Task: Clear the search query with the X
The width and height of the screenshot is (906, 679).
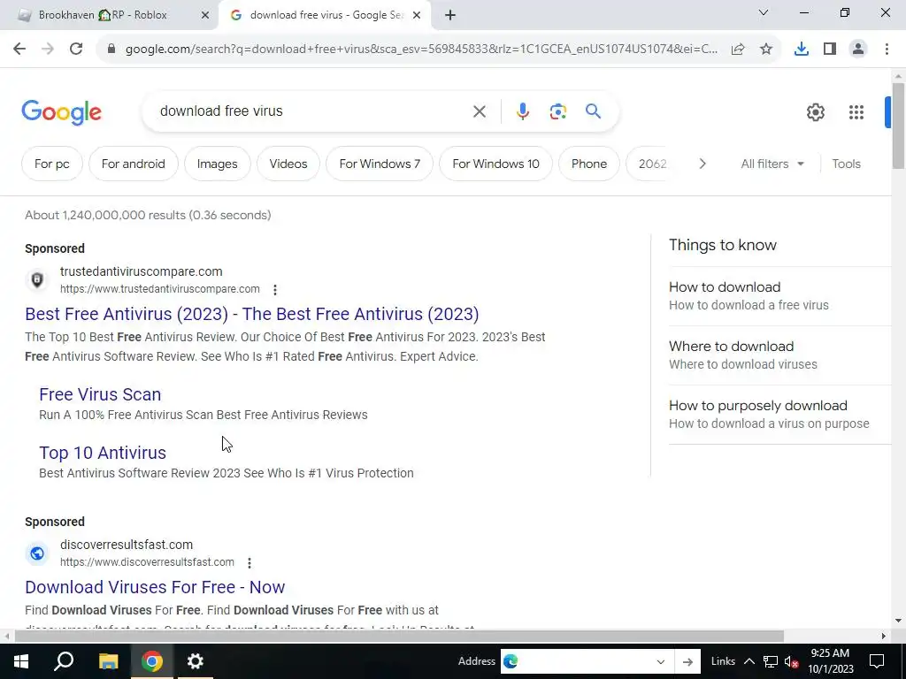Action: point(480,111)
